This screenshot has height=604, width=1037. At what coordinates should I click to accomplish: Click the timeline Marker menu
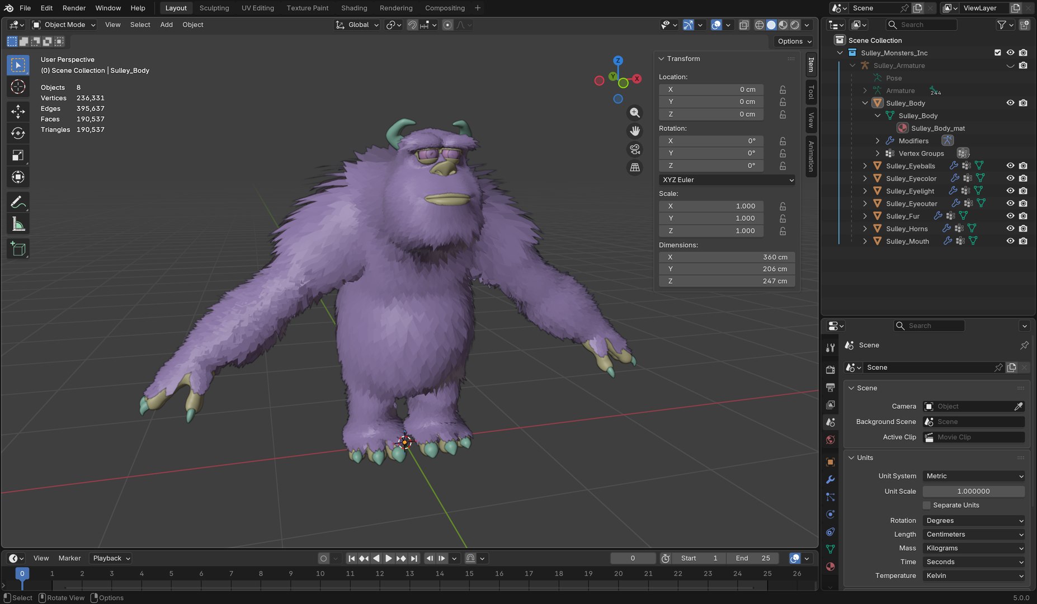[x=69, y=558]
